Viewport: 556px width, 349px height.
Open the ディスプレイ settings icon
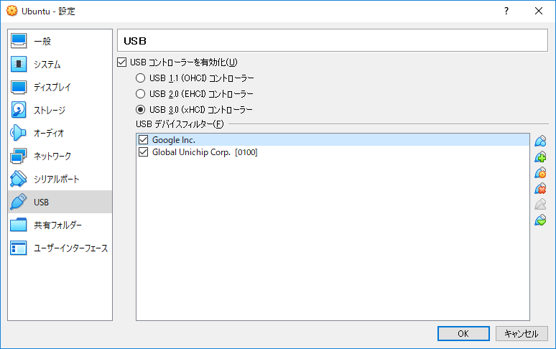pos(19,87)
